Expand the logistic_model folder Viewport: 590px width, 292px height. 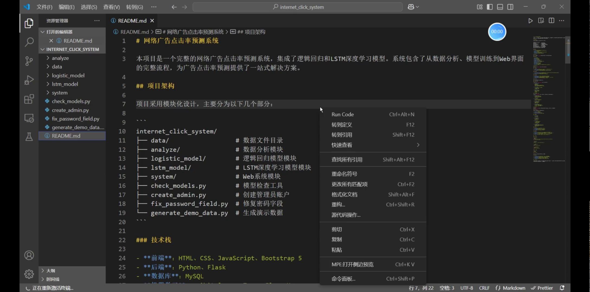[72, 75]
